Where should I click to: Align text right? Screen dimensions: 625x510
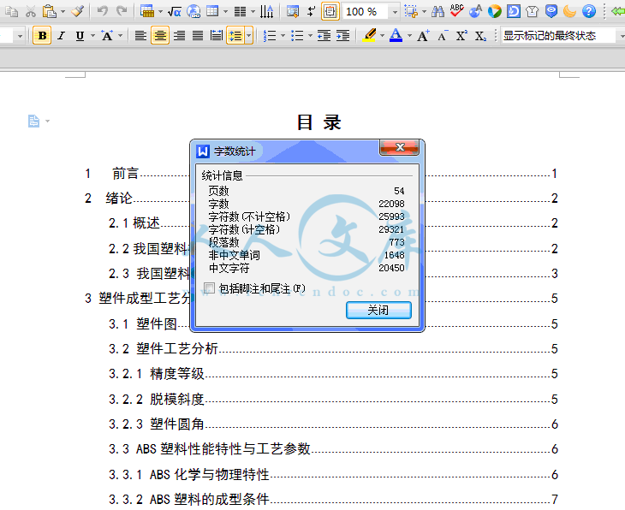pos(179,36)
